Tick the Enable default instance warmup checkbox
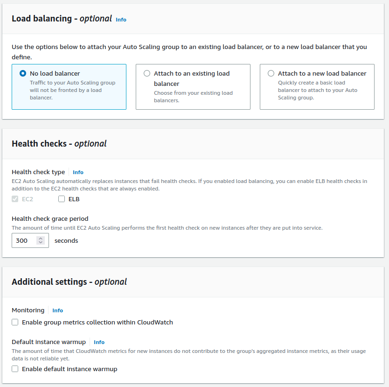This screenshot has width=389, height=387. coord(15,369)
